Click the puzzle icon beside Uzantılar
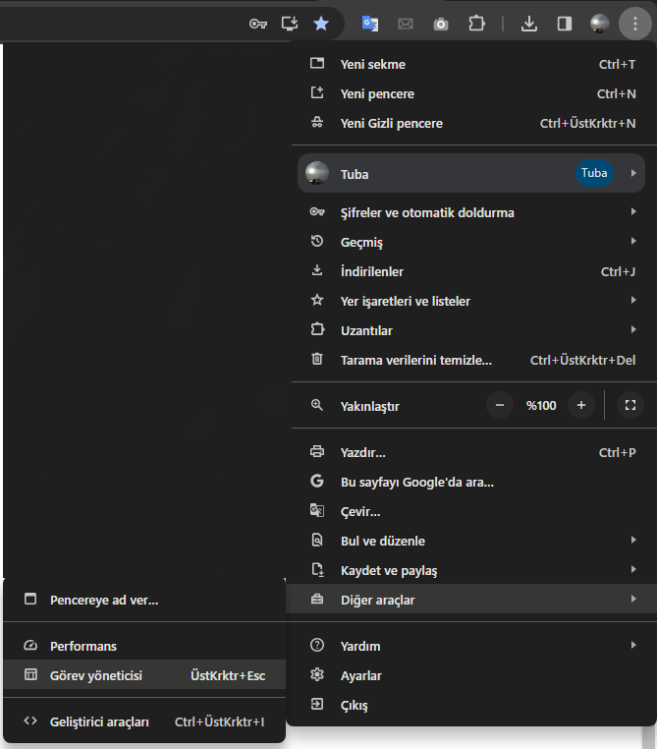This screenshot has height=749, width=657. pyautogui.click(x=317, y=329)
